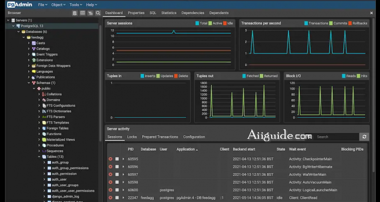The image size is (380, 202).
Task: Open the Query Tool icon in Browser toolbar
Action: point(75,13)
